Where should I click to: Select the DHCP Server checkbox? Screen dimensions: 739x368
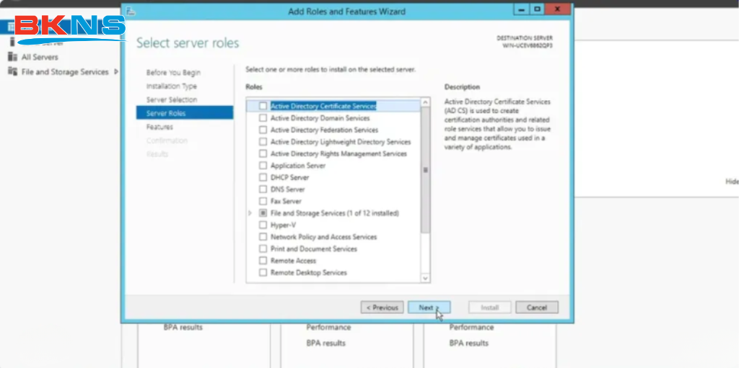coord(263,177)
